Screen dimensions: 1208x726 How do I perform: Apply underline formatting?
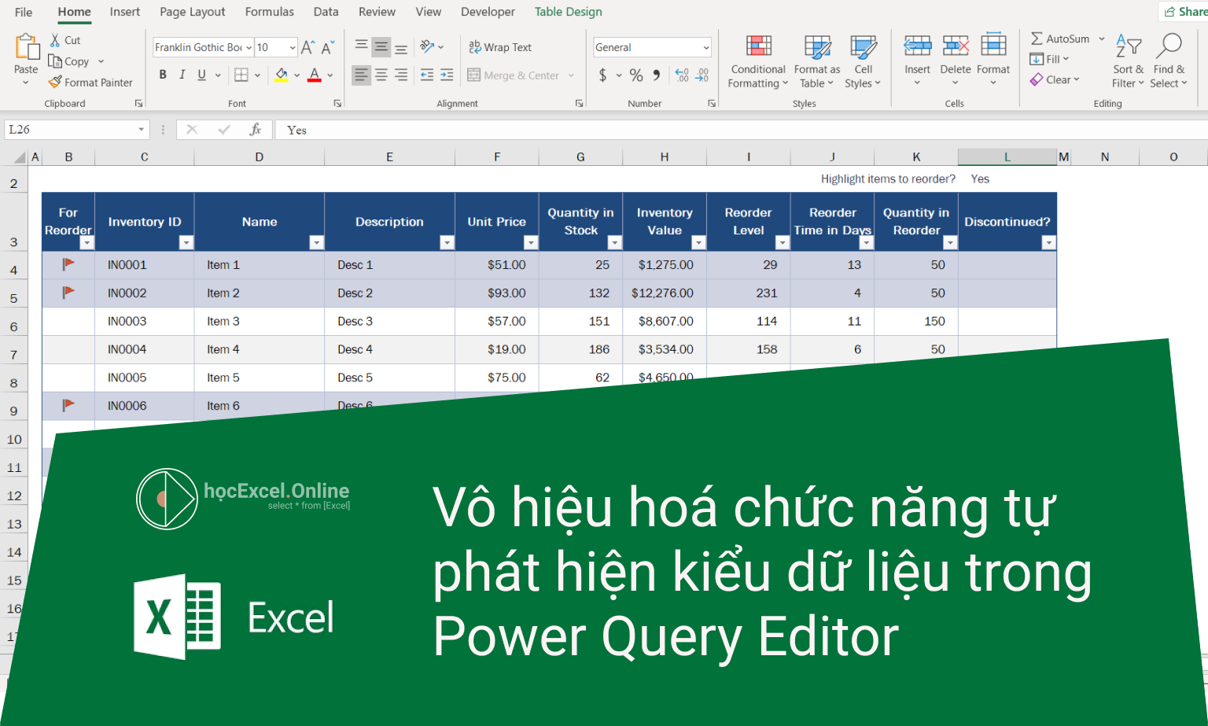(x=201, y=75)
